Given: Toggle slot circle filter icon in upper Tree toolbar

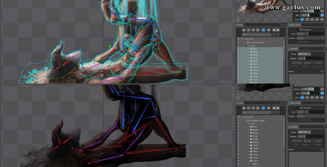Looking at the screenshot, I should pos(249,30).
